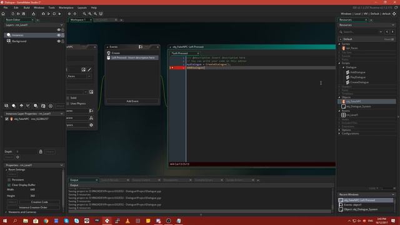Collapse Instances Layer Properties panel chevron
This screenshot has height=225, width=400.
(x=61, y=114)
